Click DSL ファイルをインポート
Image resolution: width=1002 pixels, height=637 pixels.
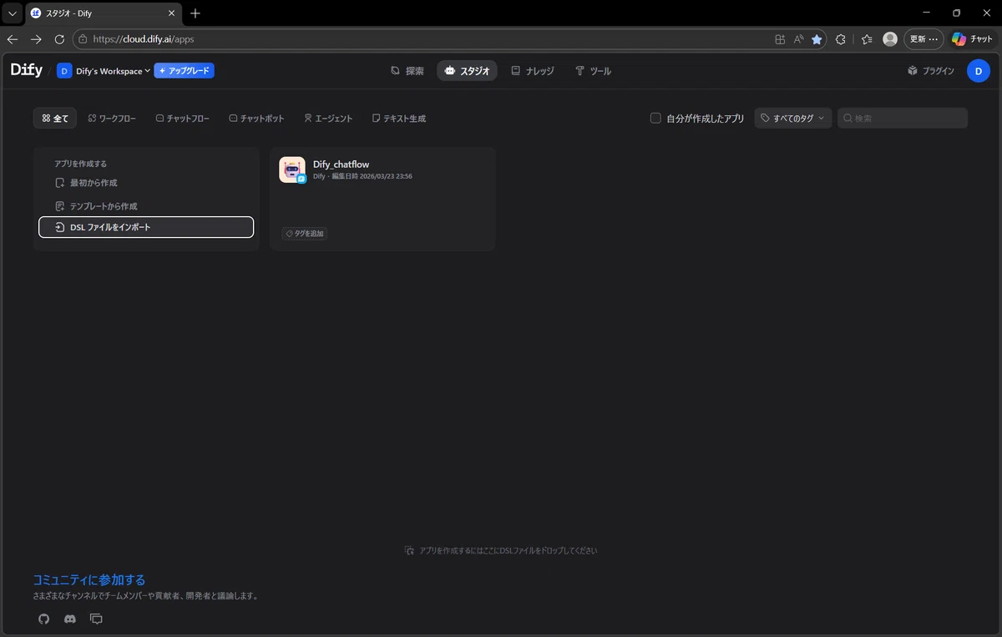coord(146,227)
